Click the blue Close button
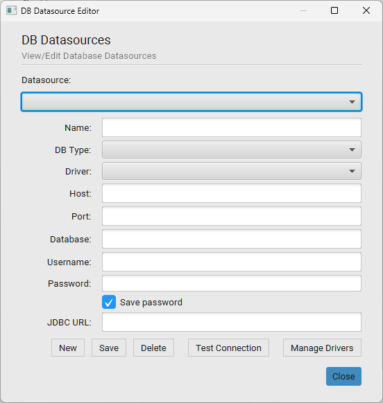The height and width of the screenshot is (403, 383). [343, 376]
